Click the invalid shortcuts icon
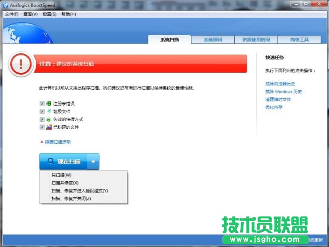The height and width of the screenshot is (247, 329). point(49,119)
